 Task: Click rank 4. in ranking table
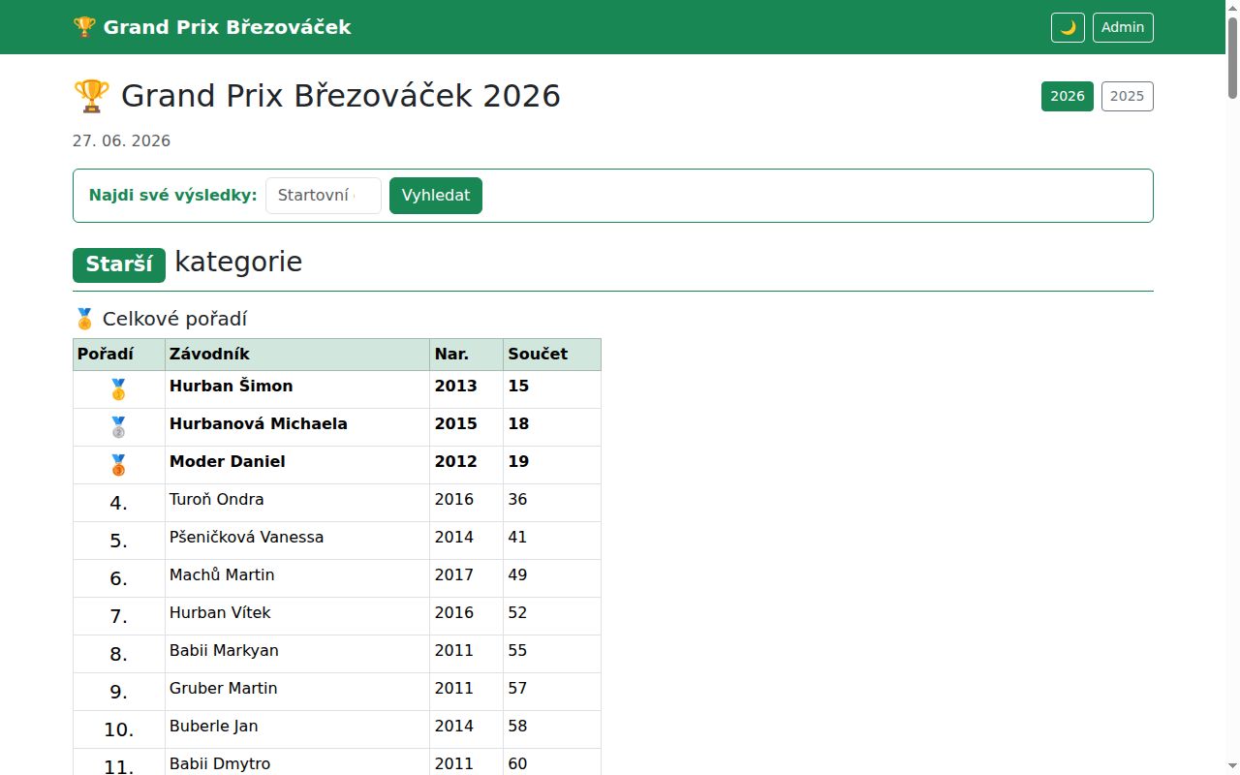(118, 503)
